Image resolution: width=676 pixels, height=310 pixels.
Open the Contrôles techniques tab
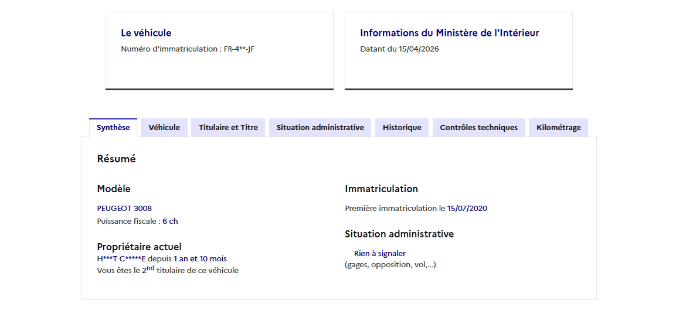pyautogui.click(x=478, y=128)
